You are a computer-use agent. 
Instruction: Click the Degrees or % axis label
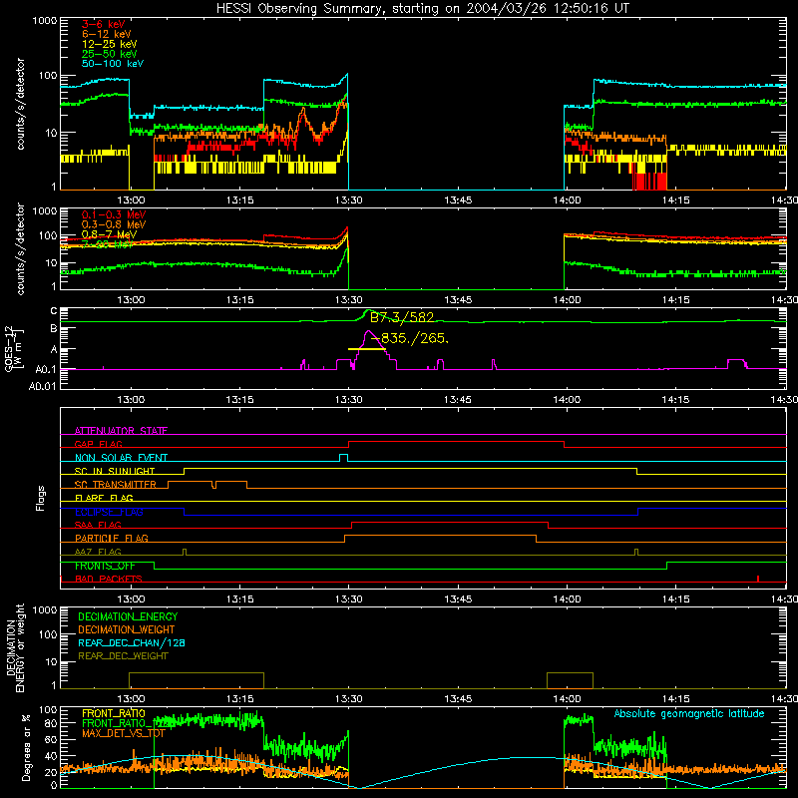tap(26, 748)
